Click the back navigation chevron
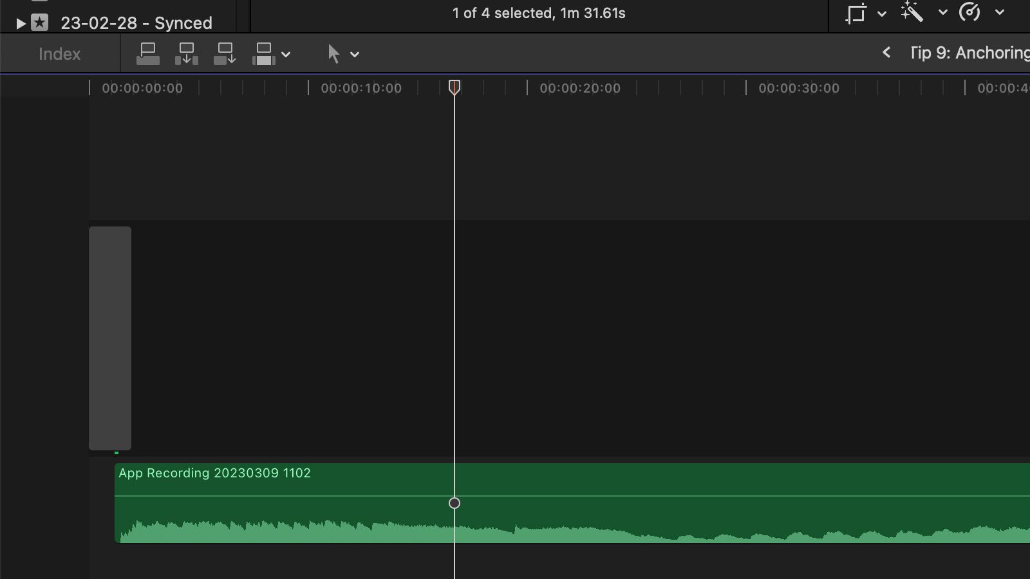 click(x=888, y=53)
